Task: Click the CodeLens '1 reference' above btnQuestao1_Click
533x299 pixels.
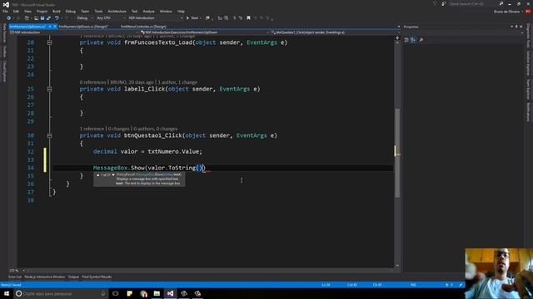Action: [92, 129]
